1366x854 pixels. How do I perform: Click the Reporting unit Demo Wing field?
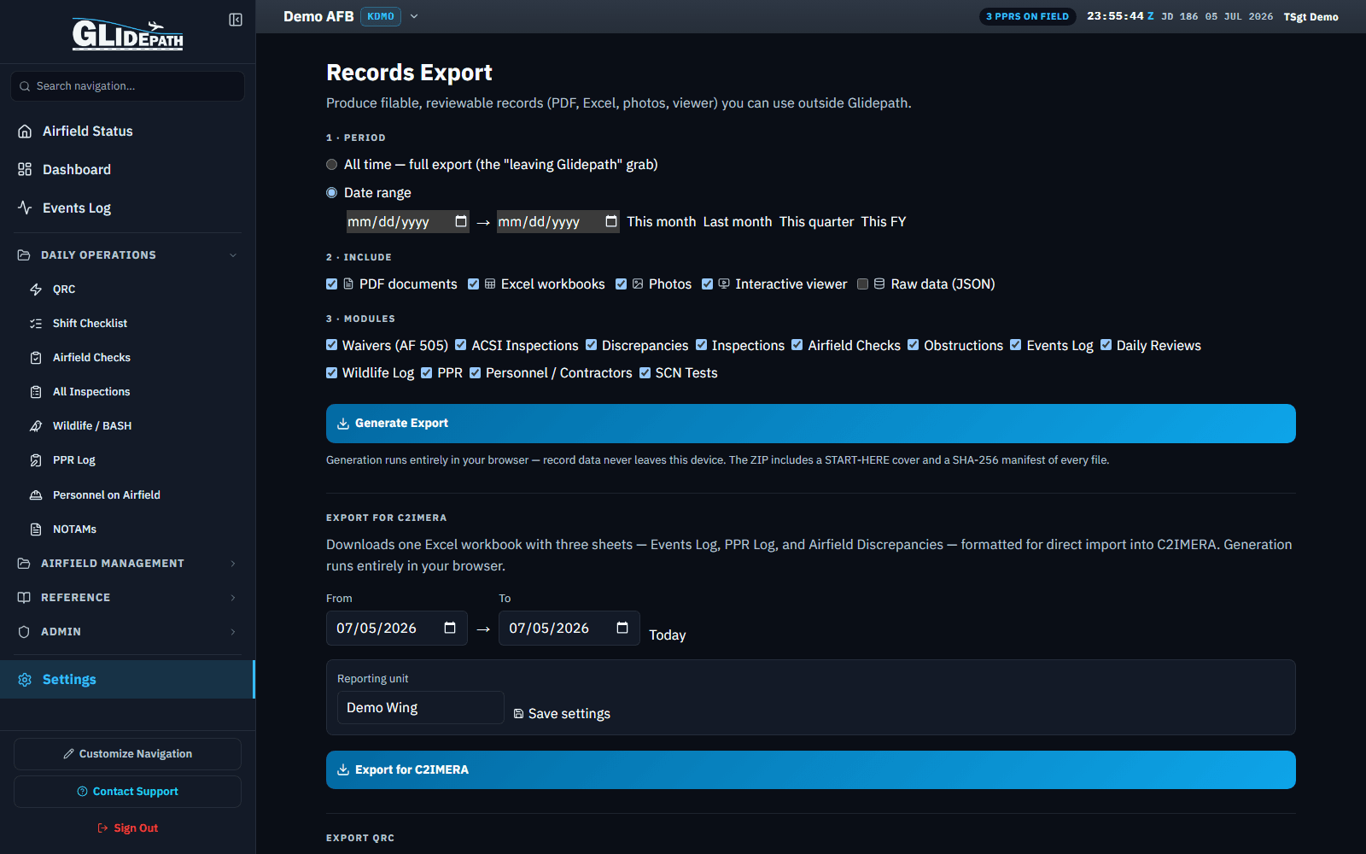tap(421, 708)
